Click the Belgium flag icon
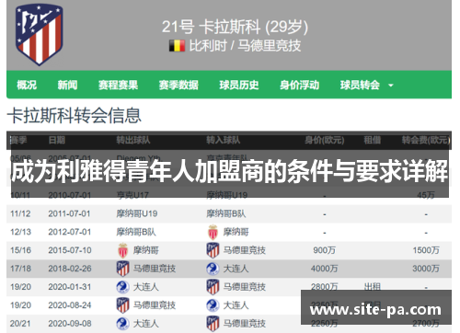 177,46
